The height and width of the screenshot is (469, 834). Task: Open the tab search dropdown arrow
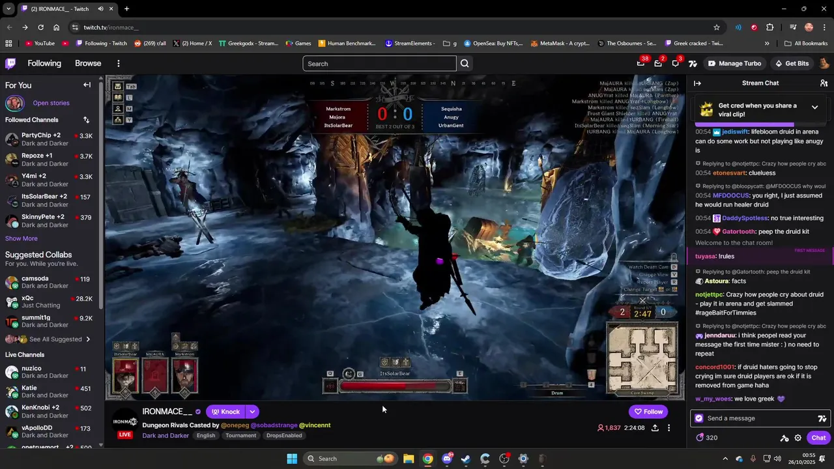tap(8, 9)
